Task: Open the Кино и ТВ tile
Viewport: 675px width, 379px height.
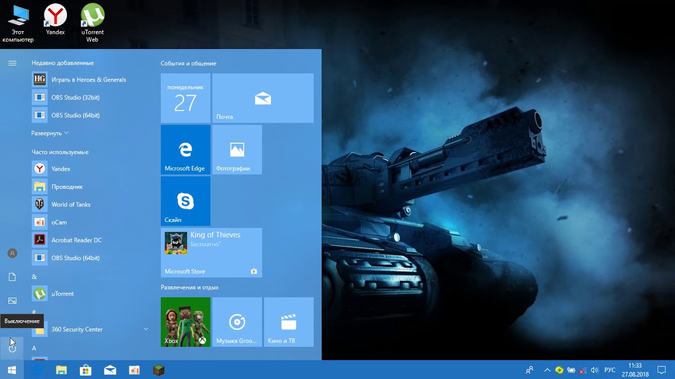Action: [289, 322]
